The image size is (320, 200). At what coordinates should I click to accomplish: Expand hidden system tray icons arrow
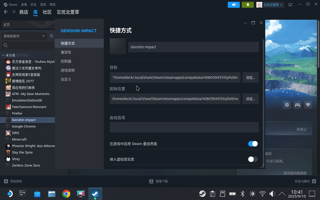(282, 194)
